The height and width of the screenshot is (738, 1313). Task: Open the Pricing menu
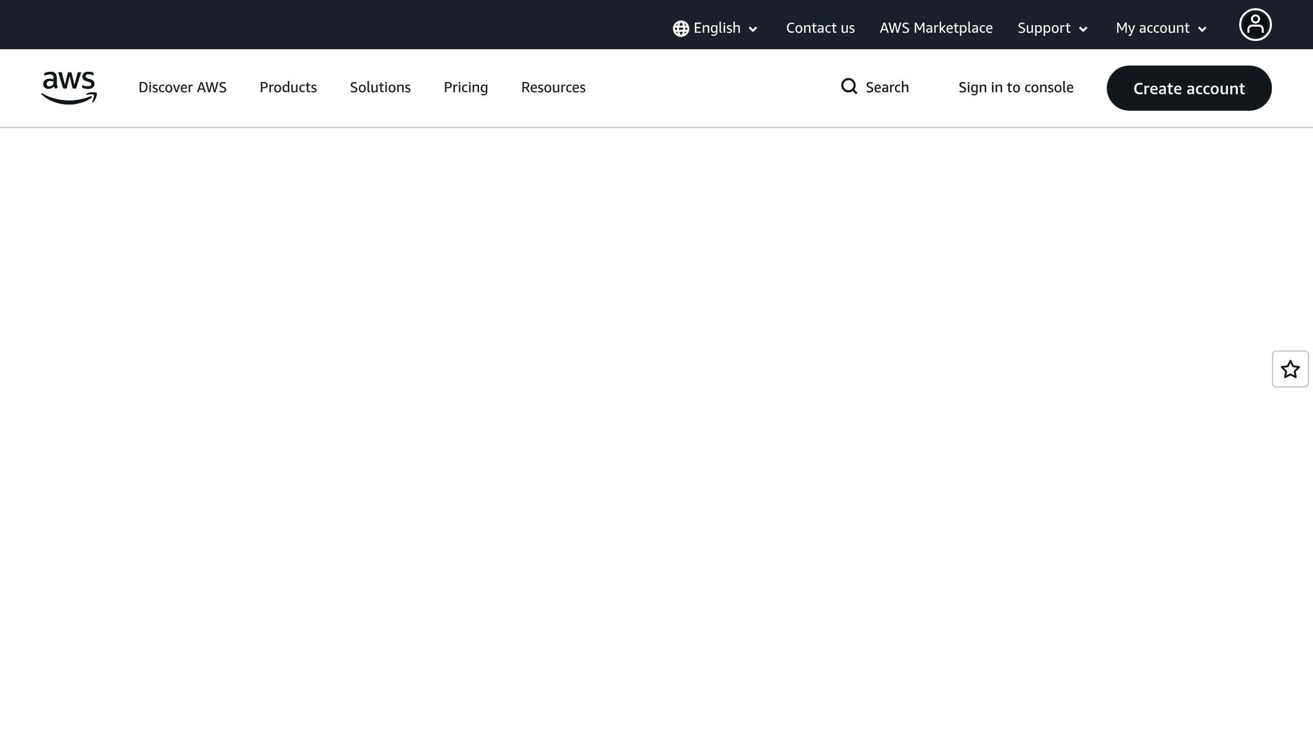coord(465,87)
